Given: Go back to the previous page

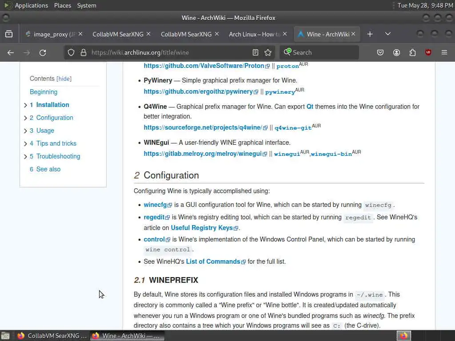Looking at the screenshot, I should click(11, 52).
